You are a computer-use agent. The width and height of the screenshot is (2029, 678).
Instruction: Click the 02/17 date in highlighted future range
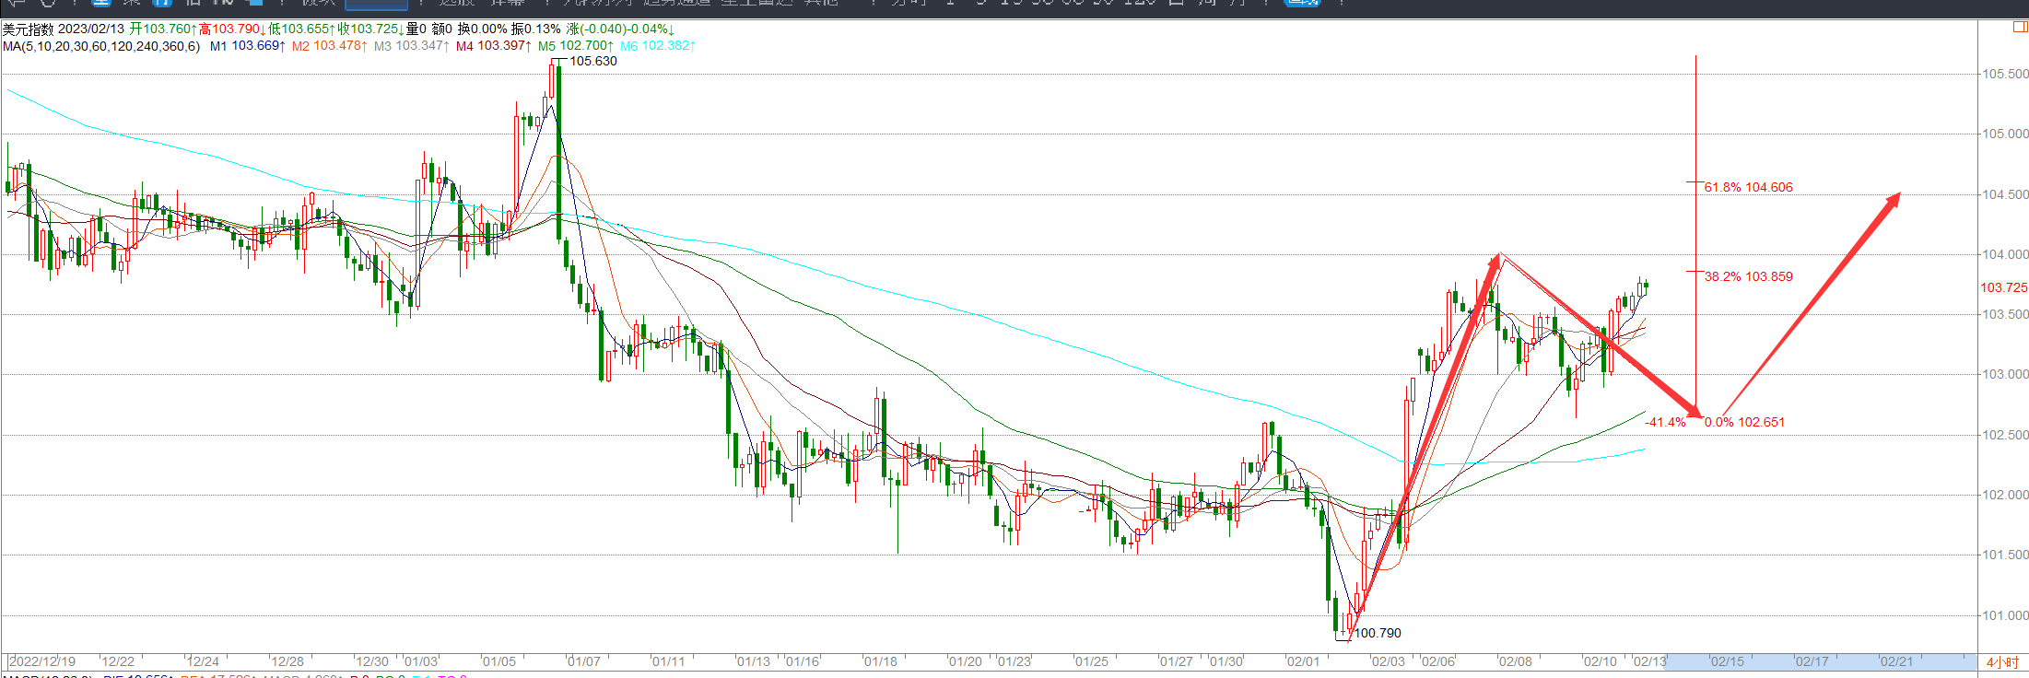[x=1812, y=661]
